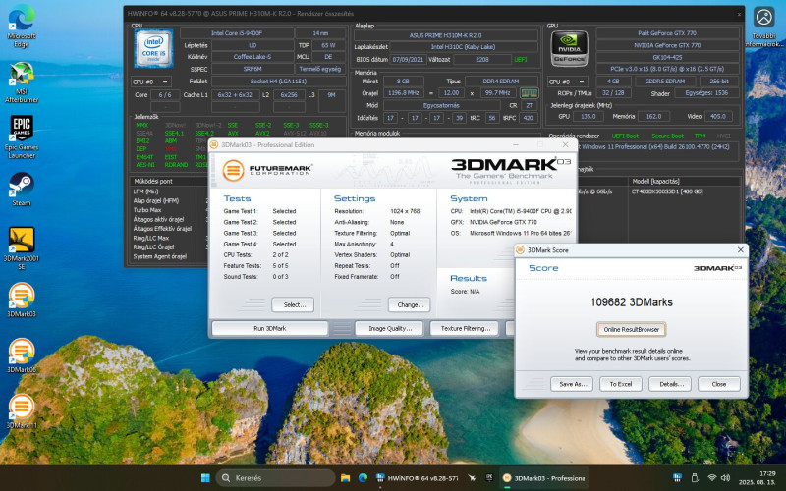
Task: Launch MSI Afterburner desktop icon
Action: point(22,82)
